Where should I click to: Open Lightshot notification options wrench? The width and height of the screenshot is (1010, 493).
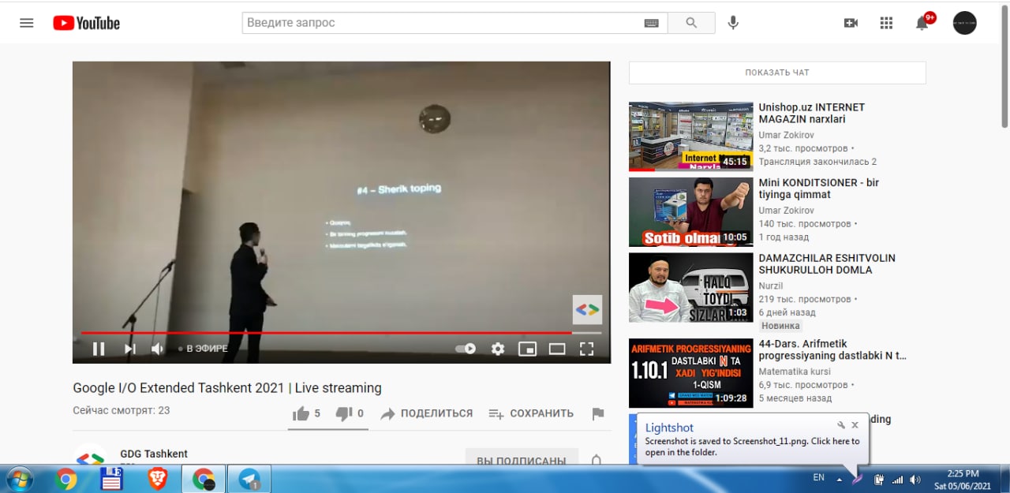pyautogui.click(x=841, y=425)
